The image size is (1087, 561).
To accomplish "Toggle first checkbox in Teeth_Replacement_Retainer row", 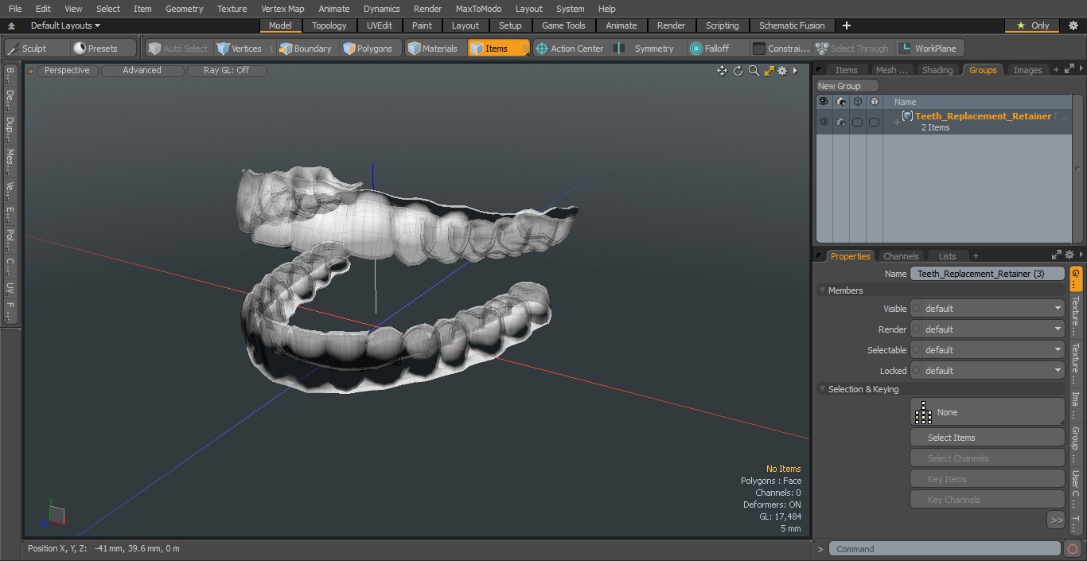I will pyautogui.click(x=857, y=122).
